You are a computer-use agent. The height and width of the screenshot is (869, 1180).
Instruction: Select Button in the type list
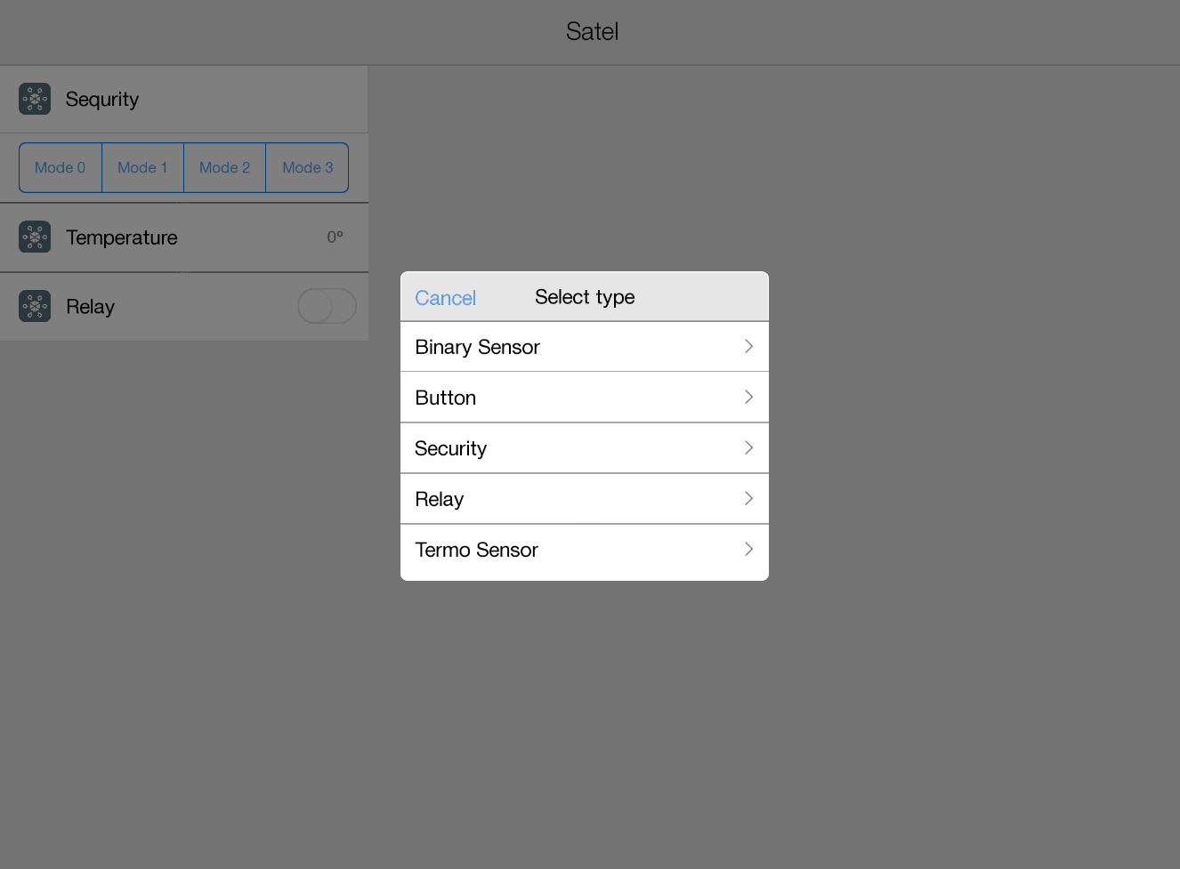[446, 398]
